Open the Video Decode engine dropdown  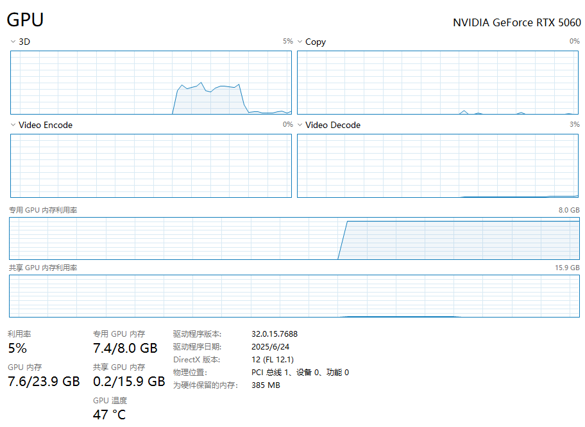coord(300,125)
